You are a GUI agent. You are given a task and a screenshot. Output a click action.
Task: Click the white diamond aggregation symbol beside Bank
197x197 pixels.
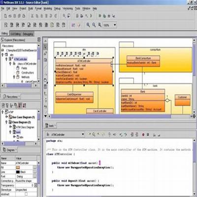pos(167,100)
